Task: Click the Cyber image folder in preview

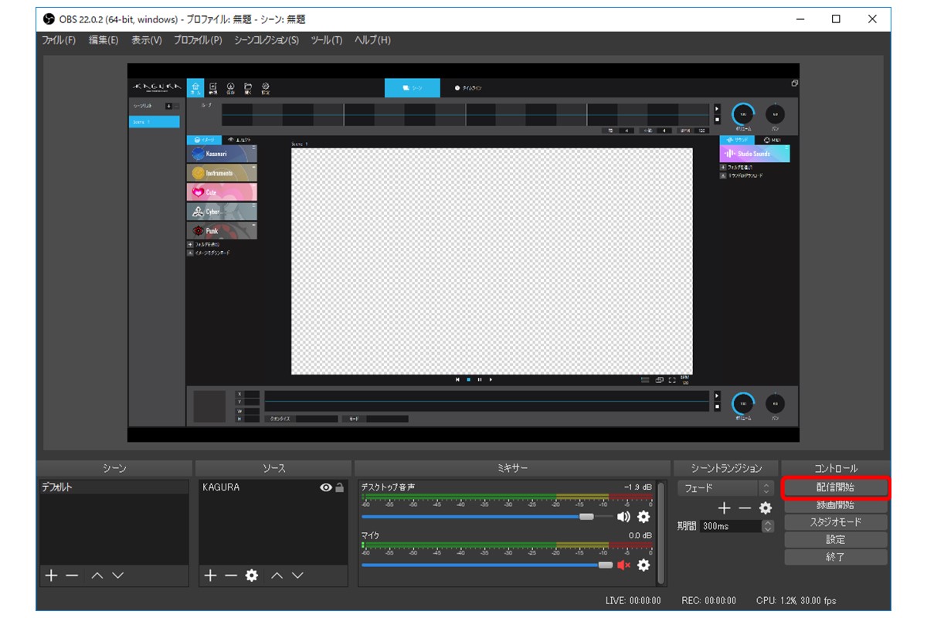Action: 222,211
